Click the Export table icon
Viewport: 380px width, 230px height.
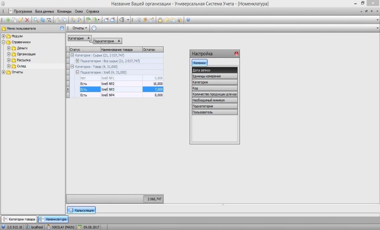(x=95, y=20)
